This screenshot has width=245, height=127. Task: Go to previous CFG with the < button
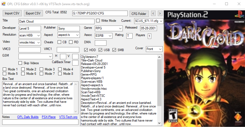(x=153, y=14)
